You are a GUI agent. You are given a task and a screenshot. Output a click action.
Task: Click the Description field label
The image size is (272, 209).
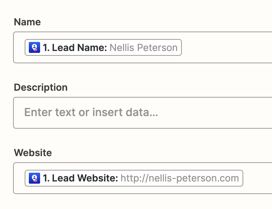(x=41, y=87)
